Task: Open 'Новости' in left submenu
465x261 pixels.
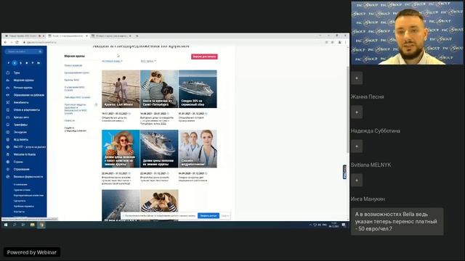Action: (x=70, y=121)
